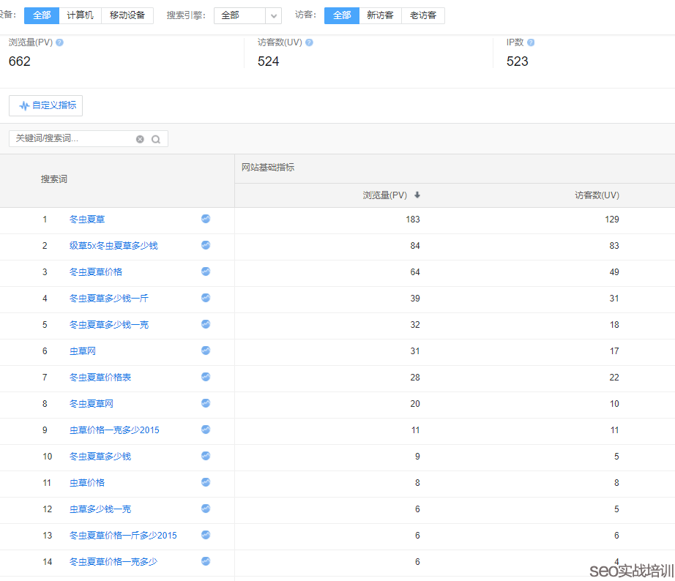This screenshot has height=581, width=675.
Task: Click the help icon next to 浏览量(PV)
Action: tap(59, 42)
